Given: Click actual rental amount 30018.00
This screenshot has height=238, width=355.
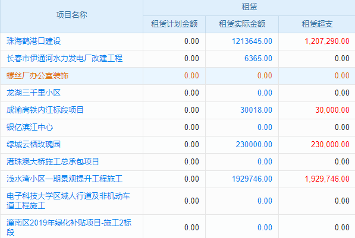Looking at the screenshot, I should click(256, 110).
